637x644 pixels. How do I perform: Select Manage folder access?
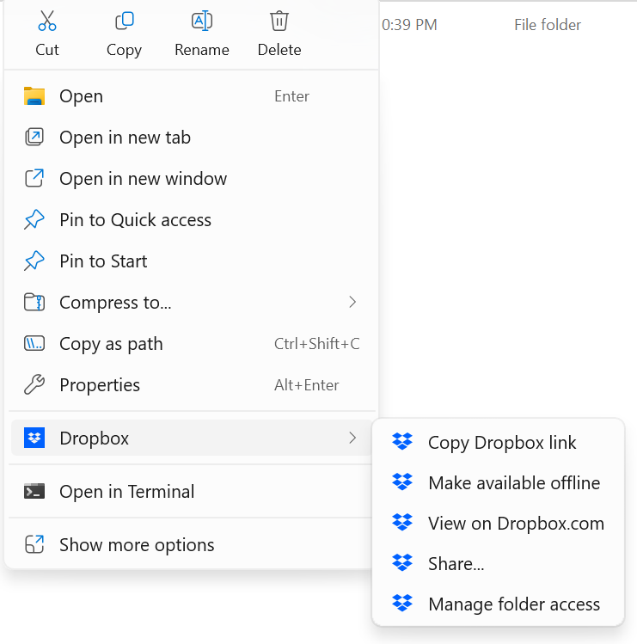click(514, 604)
